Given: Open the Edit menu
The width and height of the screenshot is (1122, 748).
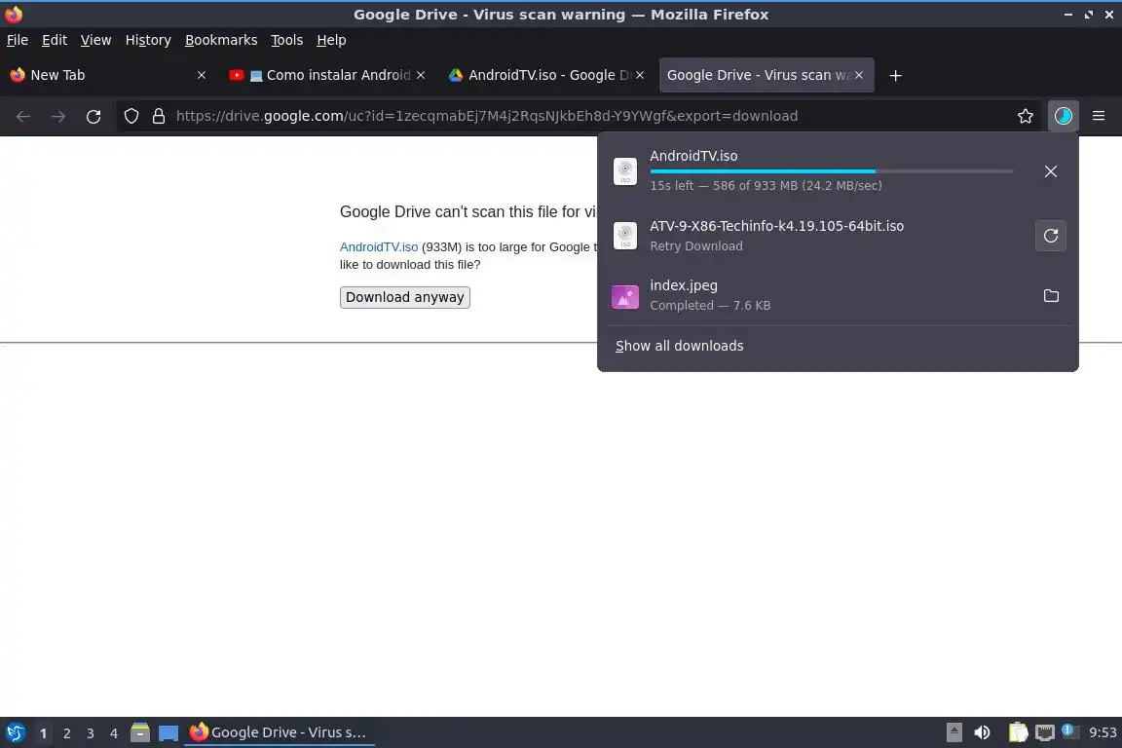Looking at the screenshot, I should pyautogui.click(x=55, y=40).
